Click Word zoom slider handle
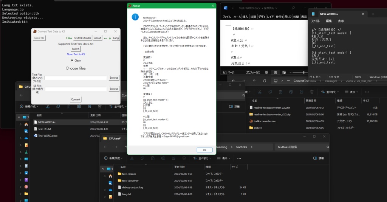This screenshot has width=387, height=202. coord(303,72)
